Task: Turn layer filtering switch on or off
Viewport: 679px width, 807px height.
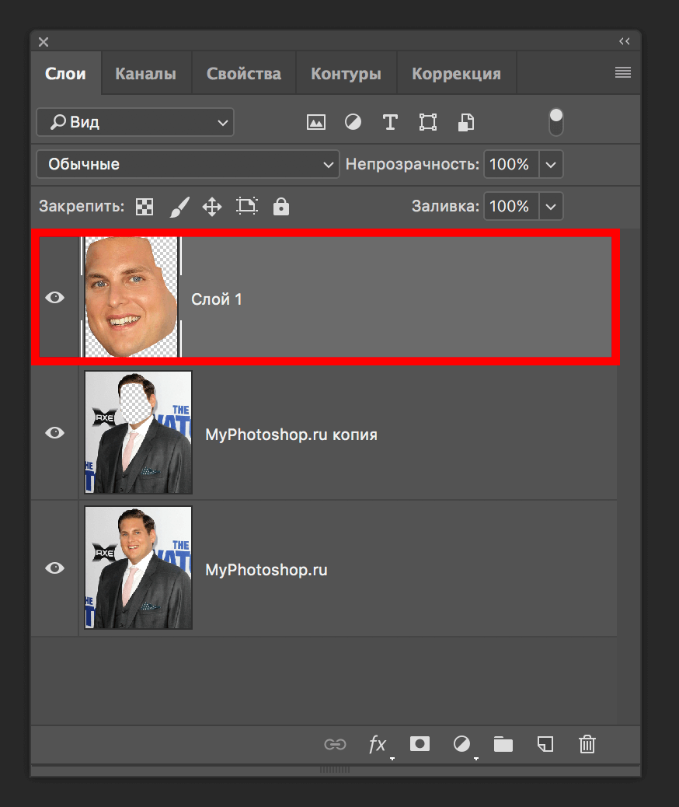Action: click(x=555, y=122)
